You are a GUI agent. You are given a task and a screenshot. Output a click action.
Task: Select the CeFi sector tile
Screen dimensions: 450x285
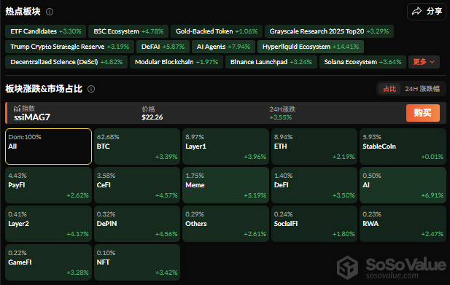[137, 185]
